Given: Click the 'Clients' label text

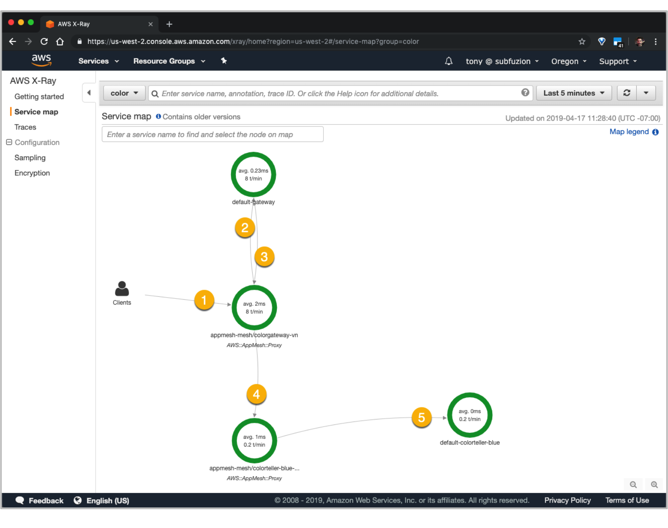Looking at the screenshot, I should [122, 303].
